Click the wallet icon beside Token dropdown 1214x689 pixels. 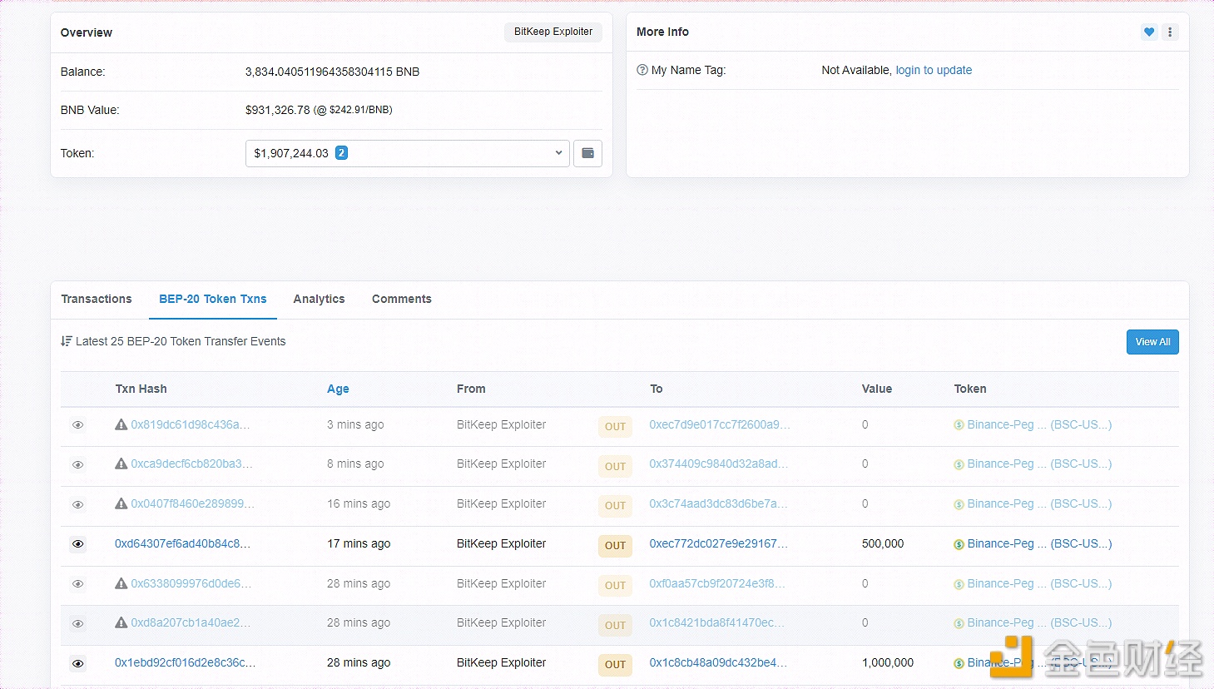click(587, 153)
